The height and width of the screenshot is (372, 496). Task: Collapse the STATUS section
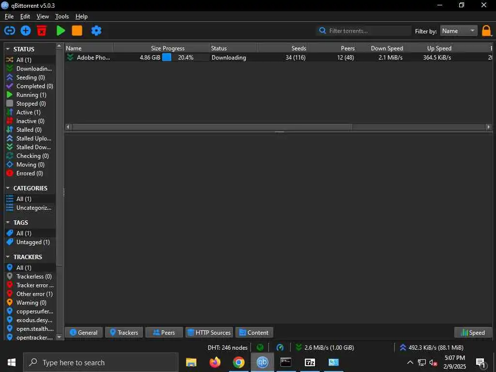[8, 49]
